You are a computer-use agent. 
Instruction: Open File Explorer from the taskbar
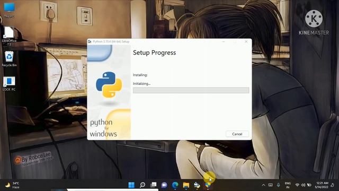click(x=186, y=185)
